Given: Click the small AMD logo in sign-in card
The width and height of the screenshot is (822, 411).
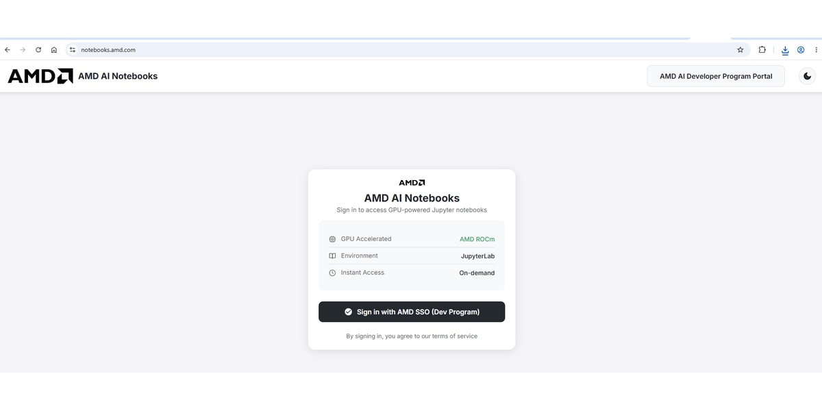Looking at the screenshot, I should pyautogui.click(x=412, y=183).
